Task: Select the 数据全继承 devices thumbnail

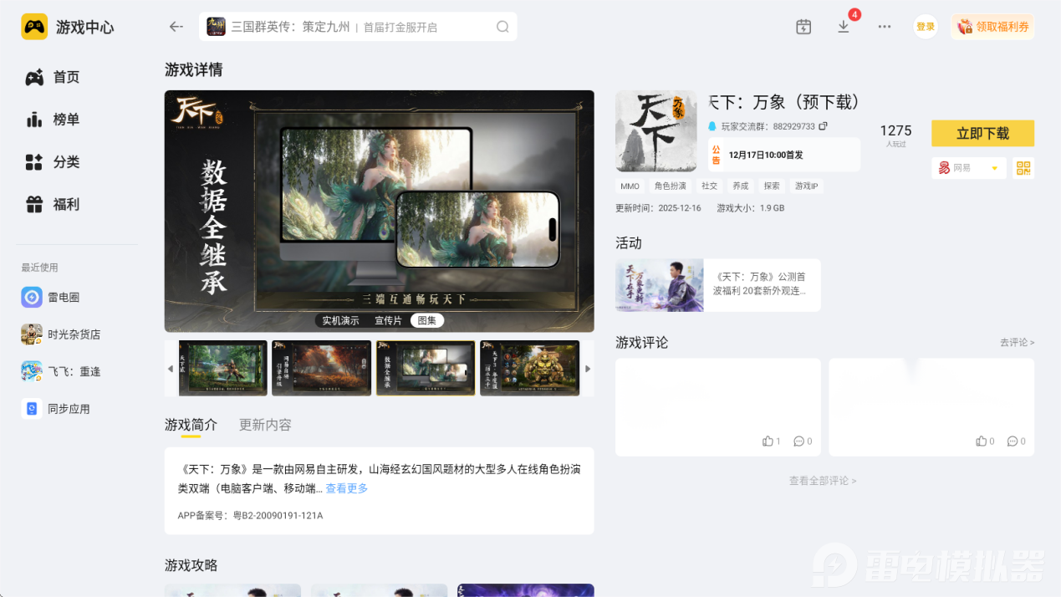Action: coord(426,368)
